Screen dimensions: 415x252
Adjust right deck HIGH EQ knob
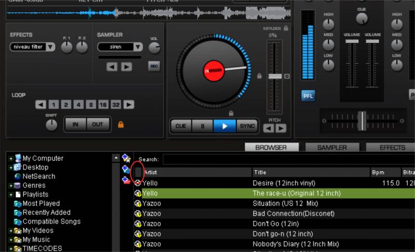(397, 24)
